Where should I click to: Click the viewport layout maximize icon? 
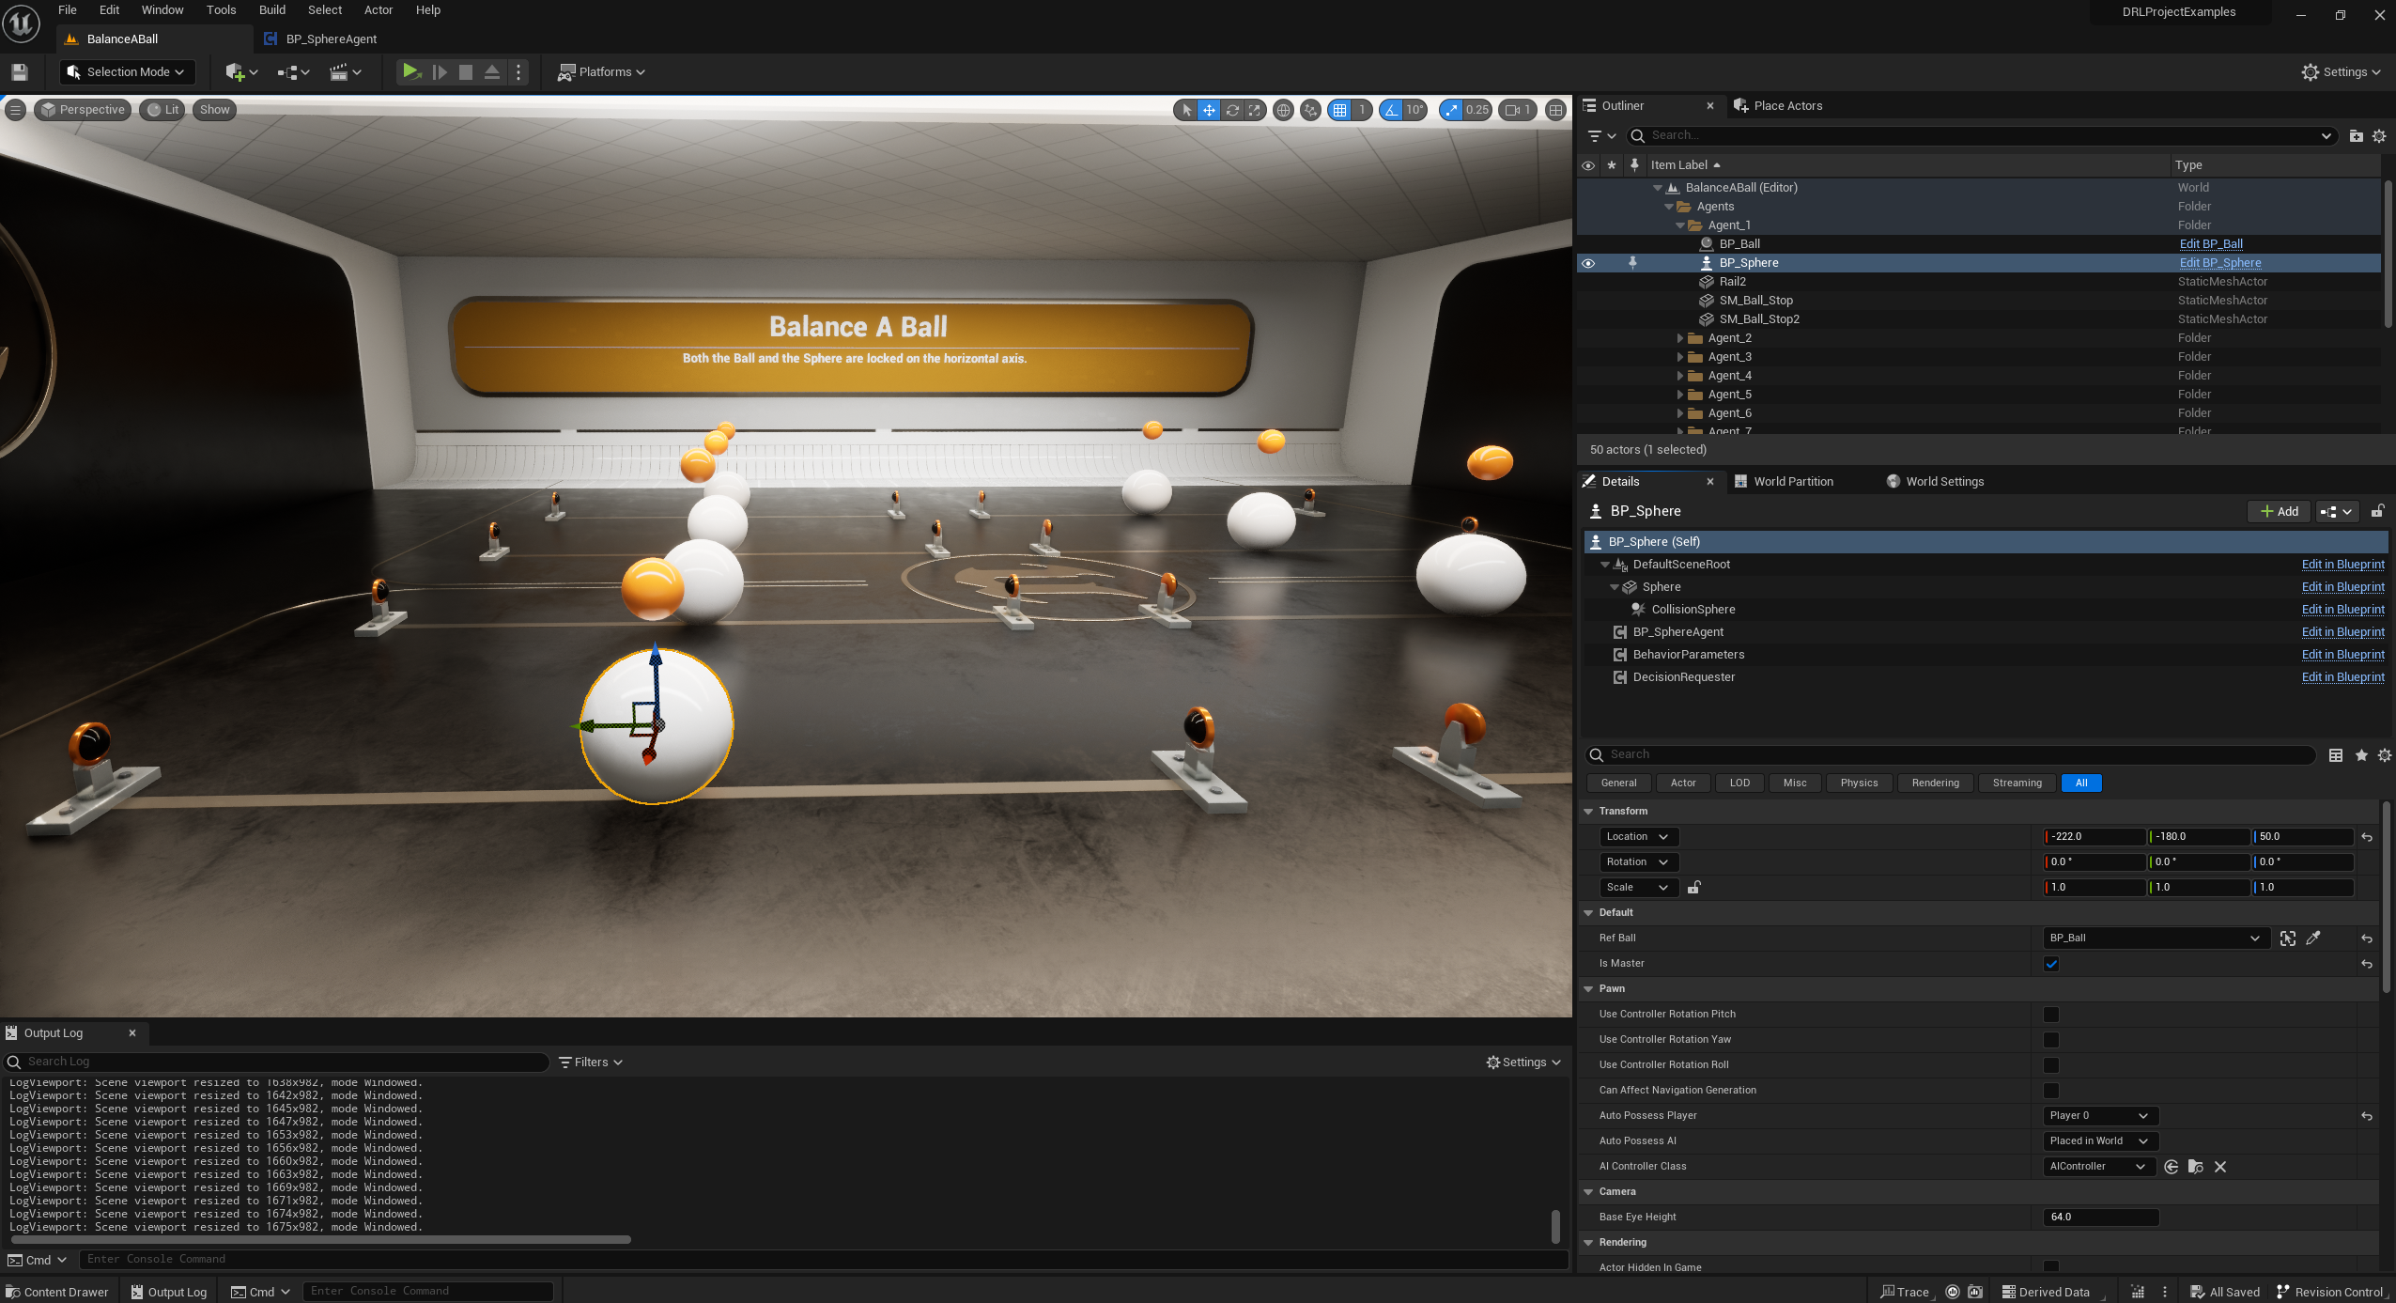click(1555, 110)
